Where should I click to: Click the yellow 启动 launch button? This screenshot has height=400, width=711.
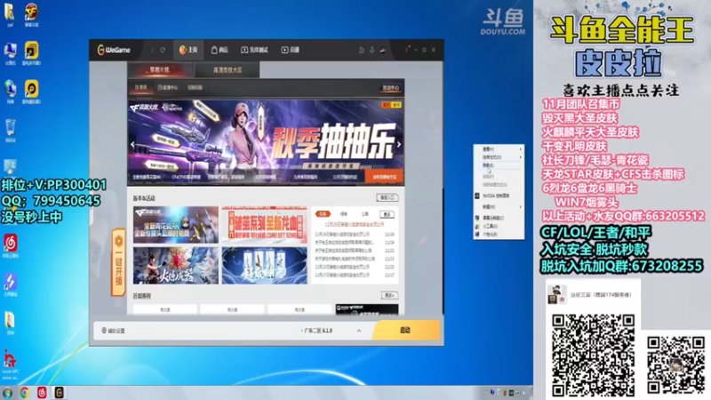click(x=406, y=330)
